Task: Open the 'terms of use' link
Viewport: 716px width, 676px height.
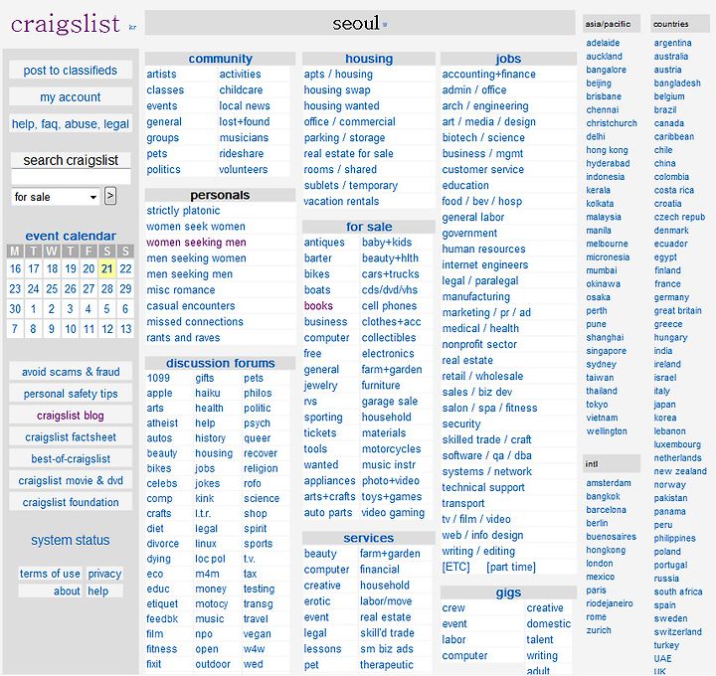Action: pyautogui.click(x=50, y=574)
